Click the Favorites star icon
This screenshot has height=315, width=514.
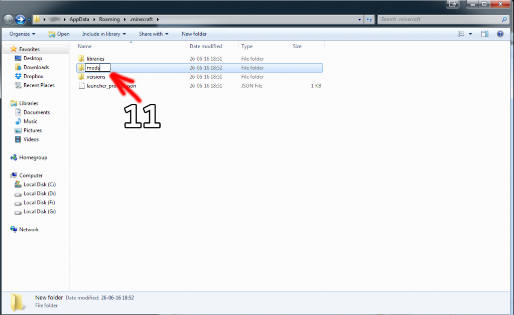(14, 49)
